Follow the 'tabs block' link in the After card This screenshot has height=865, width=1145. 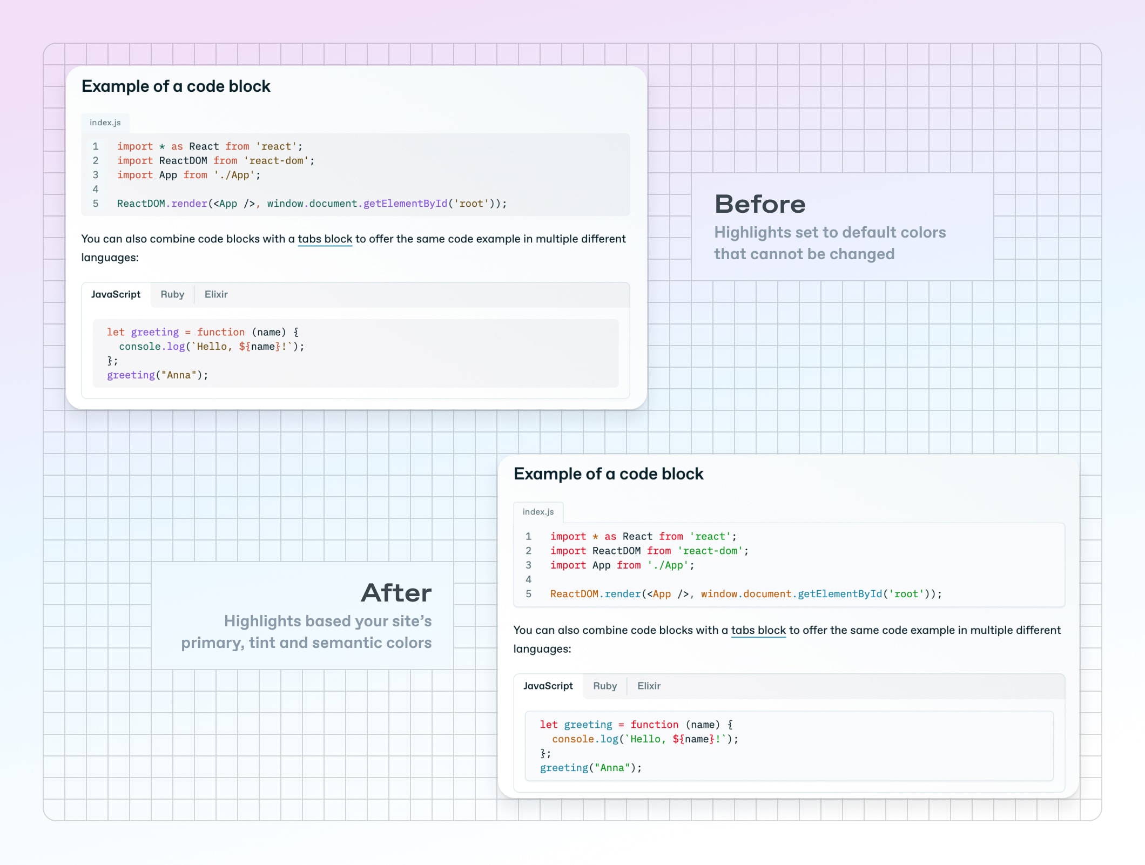[758, 630]
